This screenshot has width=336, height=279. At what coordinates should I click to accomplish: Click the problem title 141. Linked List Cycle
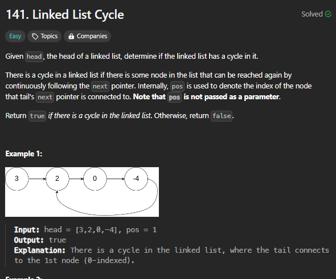[x=65, y=15]
